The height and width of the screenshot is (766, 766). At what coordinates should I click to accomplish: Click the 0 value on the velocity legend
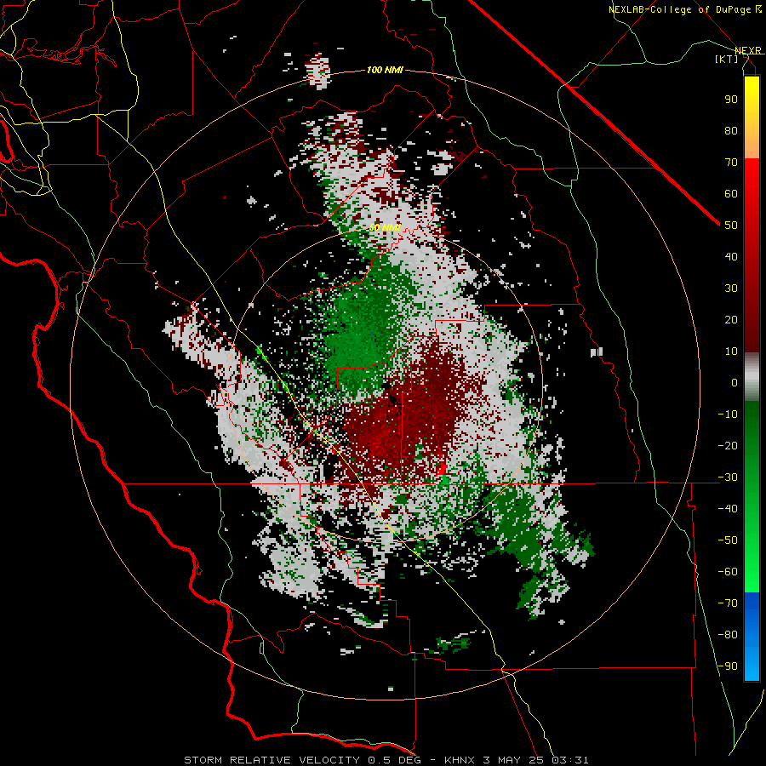(735, 383)
